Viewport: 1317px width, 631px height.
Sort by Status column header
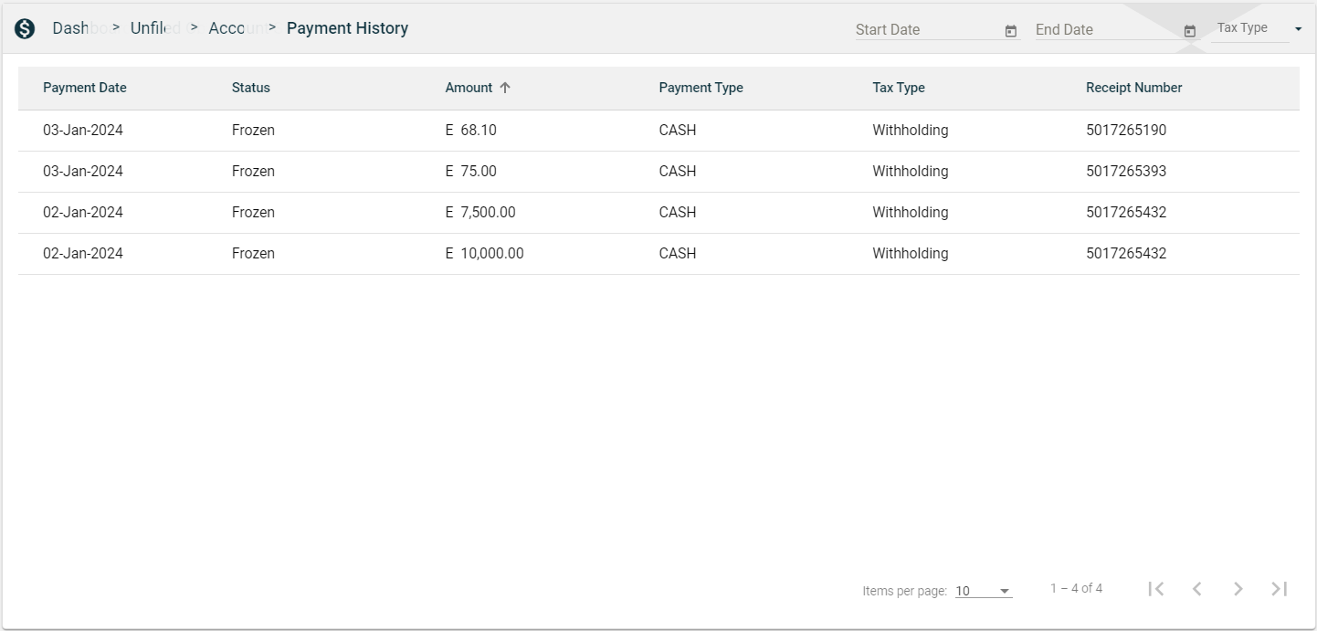tap(251, 88)
